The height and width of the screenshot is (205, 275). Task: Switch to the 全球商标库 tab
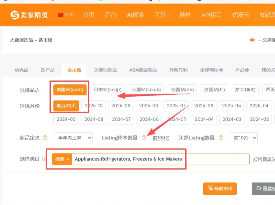pyautogui.click(x=212, y=70)
